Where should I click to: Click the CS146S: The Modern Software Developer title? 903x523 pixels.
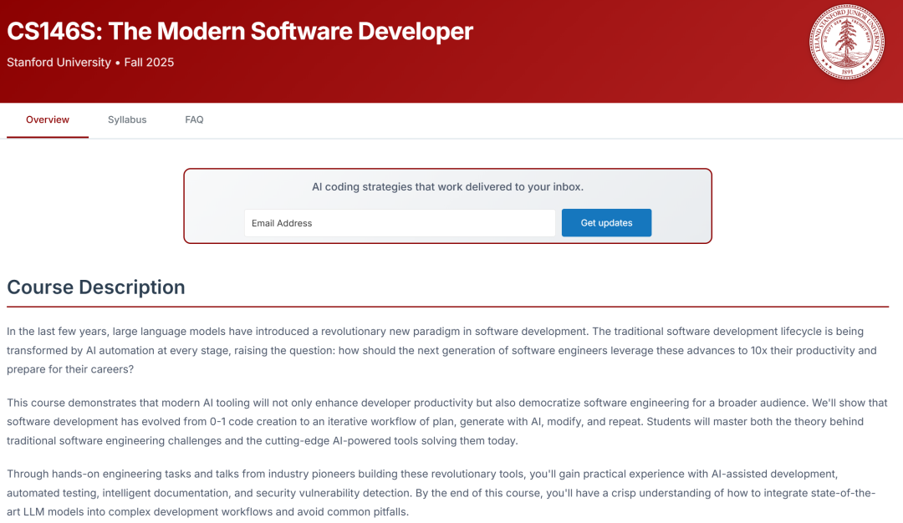pos(240,31)
